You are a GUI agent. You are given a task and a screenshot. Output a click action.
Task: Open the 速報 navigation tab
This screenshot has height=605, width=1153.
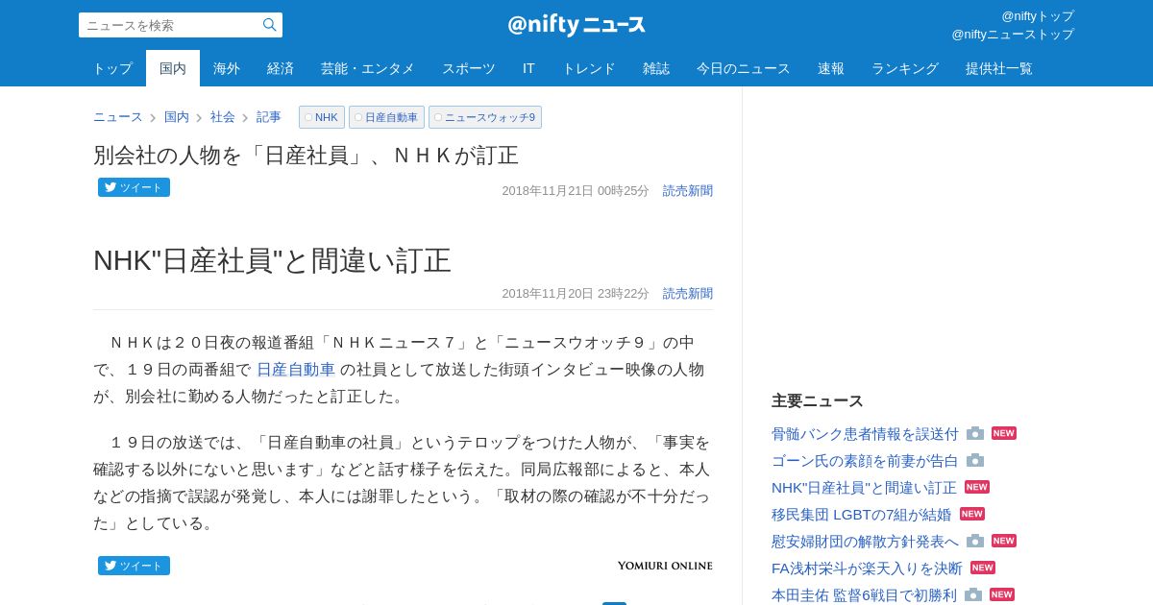tap(831, 68)
